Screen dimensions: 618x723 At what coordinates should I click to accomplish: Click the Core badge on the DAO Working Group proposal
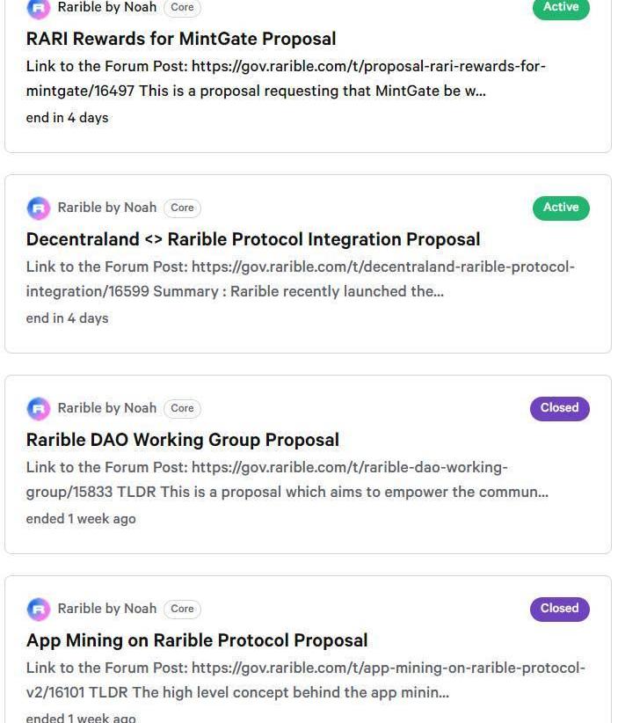(x=182, y=409)
